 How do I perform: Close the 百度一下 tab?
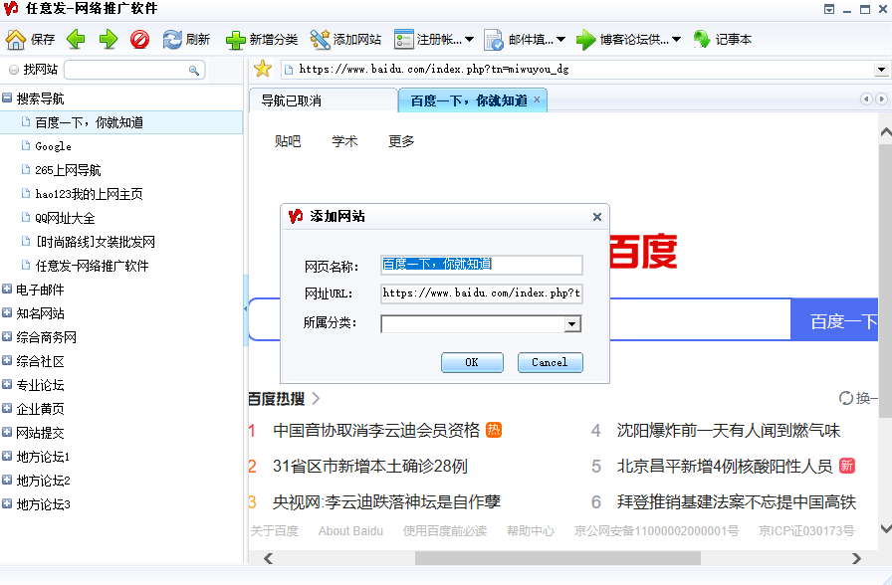537,100
